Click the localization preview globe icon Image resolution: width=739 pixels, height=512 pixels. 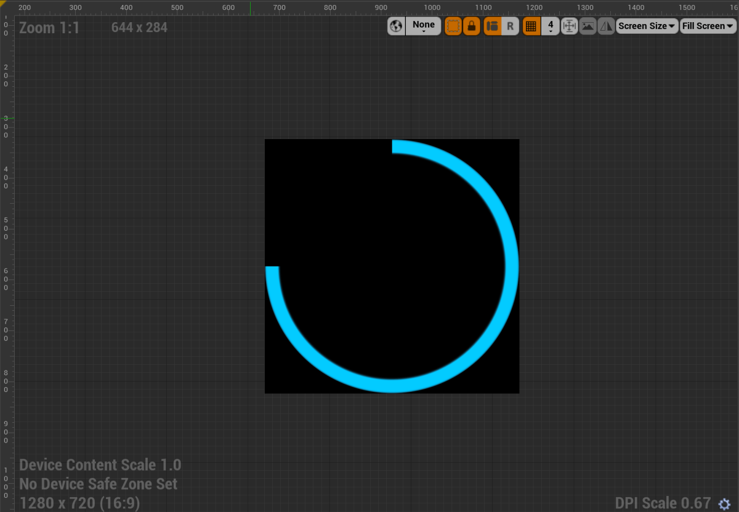click(x=396, y=26)
